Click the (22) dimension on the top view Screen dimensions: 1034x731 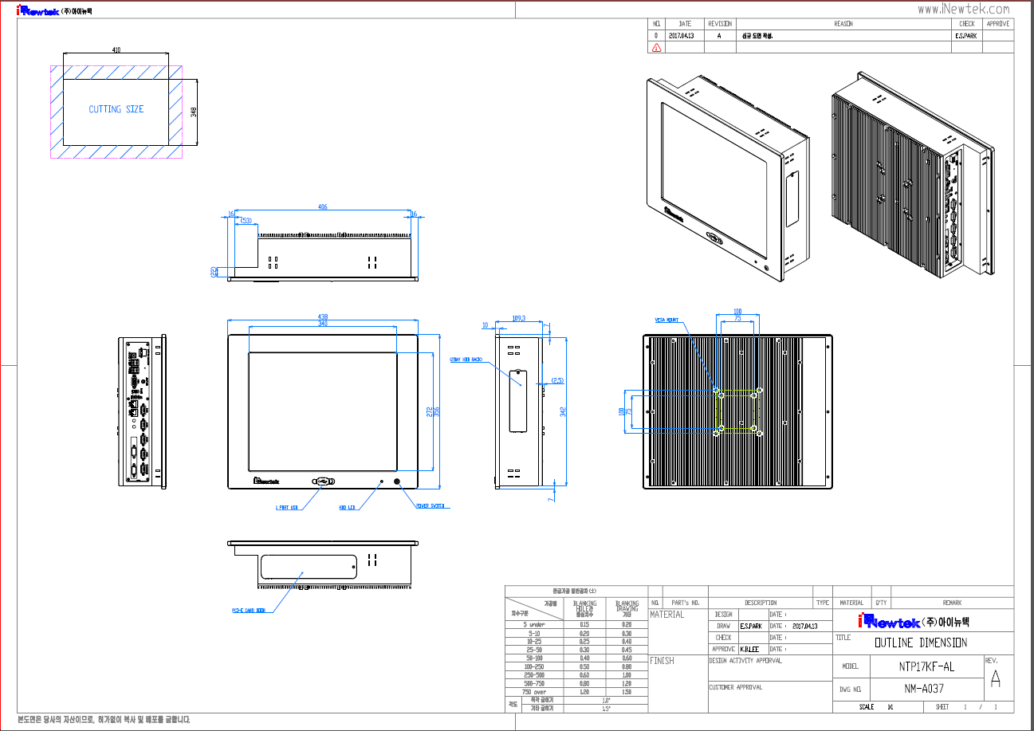(214, 272)
